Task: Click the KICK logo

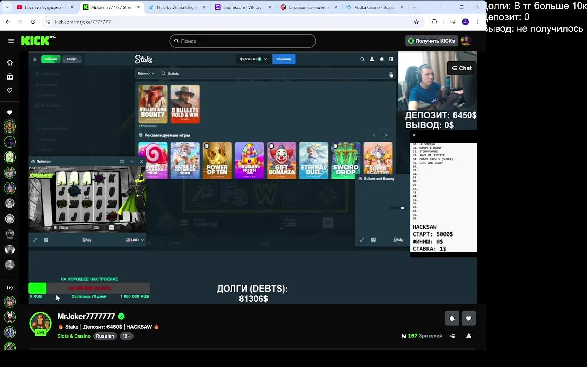Action: (x=38, y=40)
